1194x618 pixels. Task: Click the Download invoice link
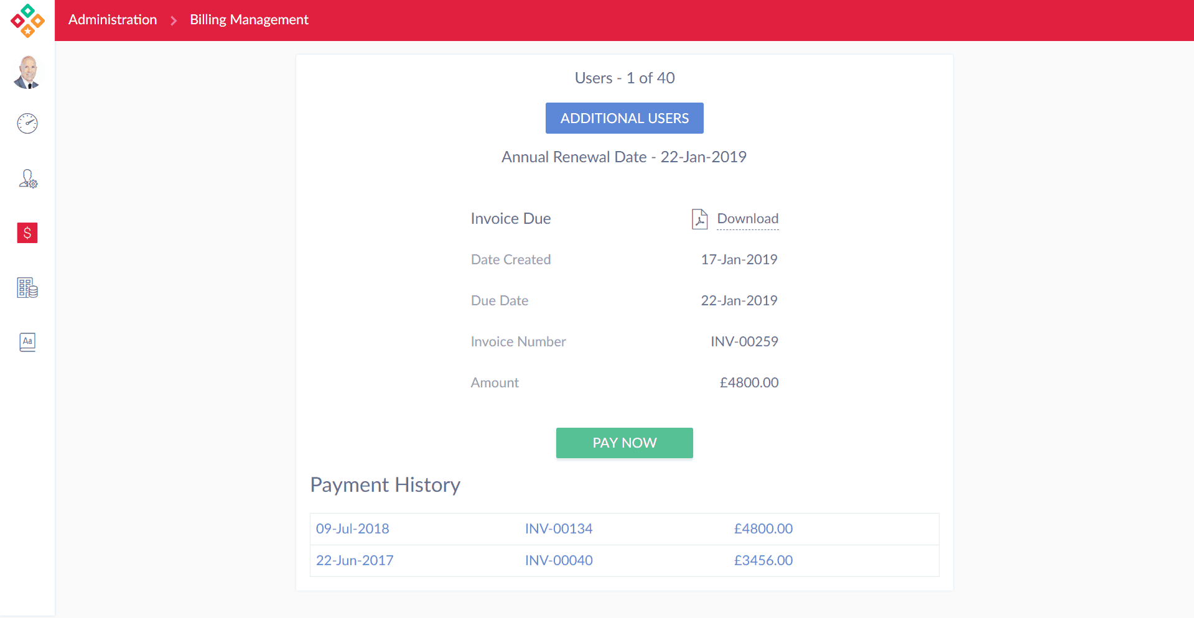(747, 219)
